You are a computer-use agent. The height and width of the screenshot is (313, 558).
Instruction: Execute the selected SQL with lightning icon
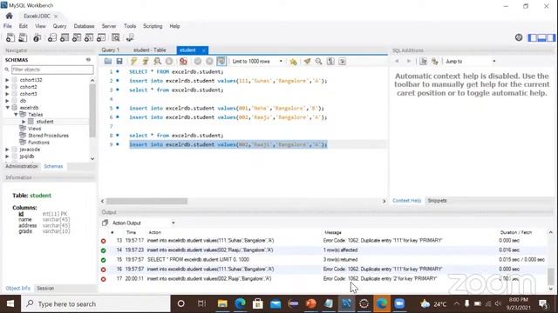(x=133, y=62)
